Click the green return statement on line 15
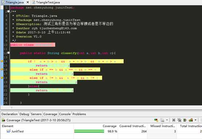The height and width of the screenshot is (139, 202). (40, 65)
